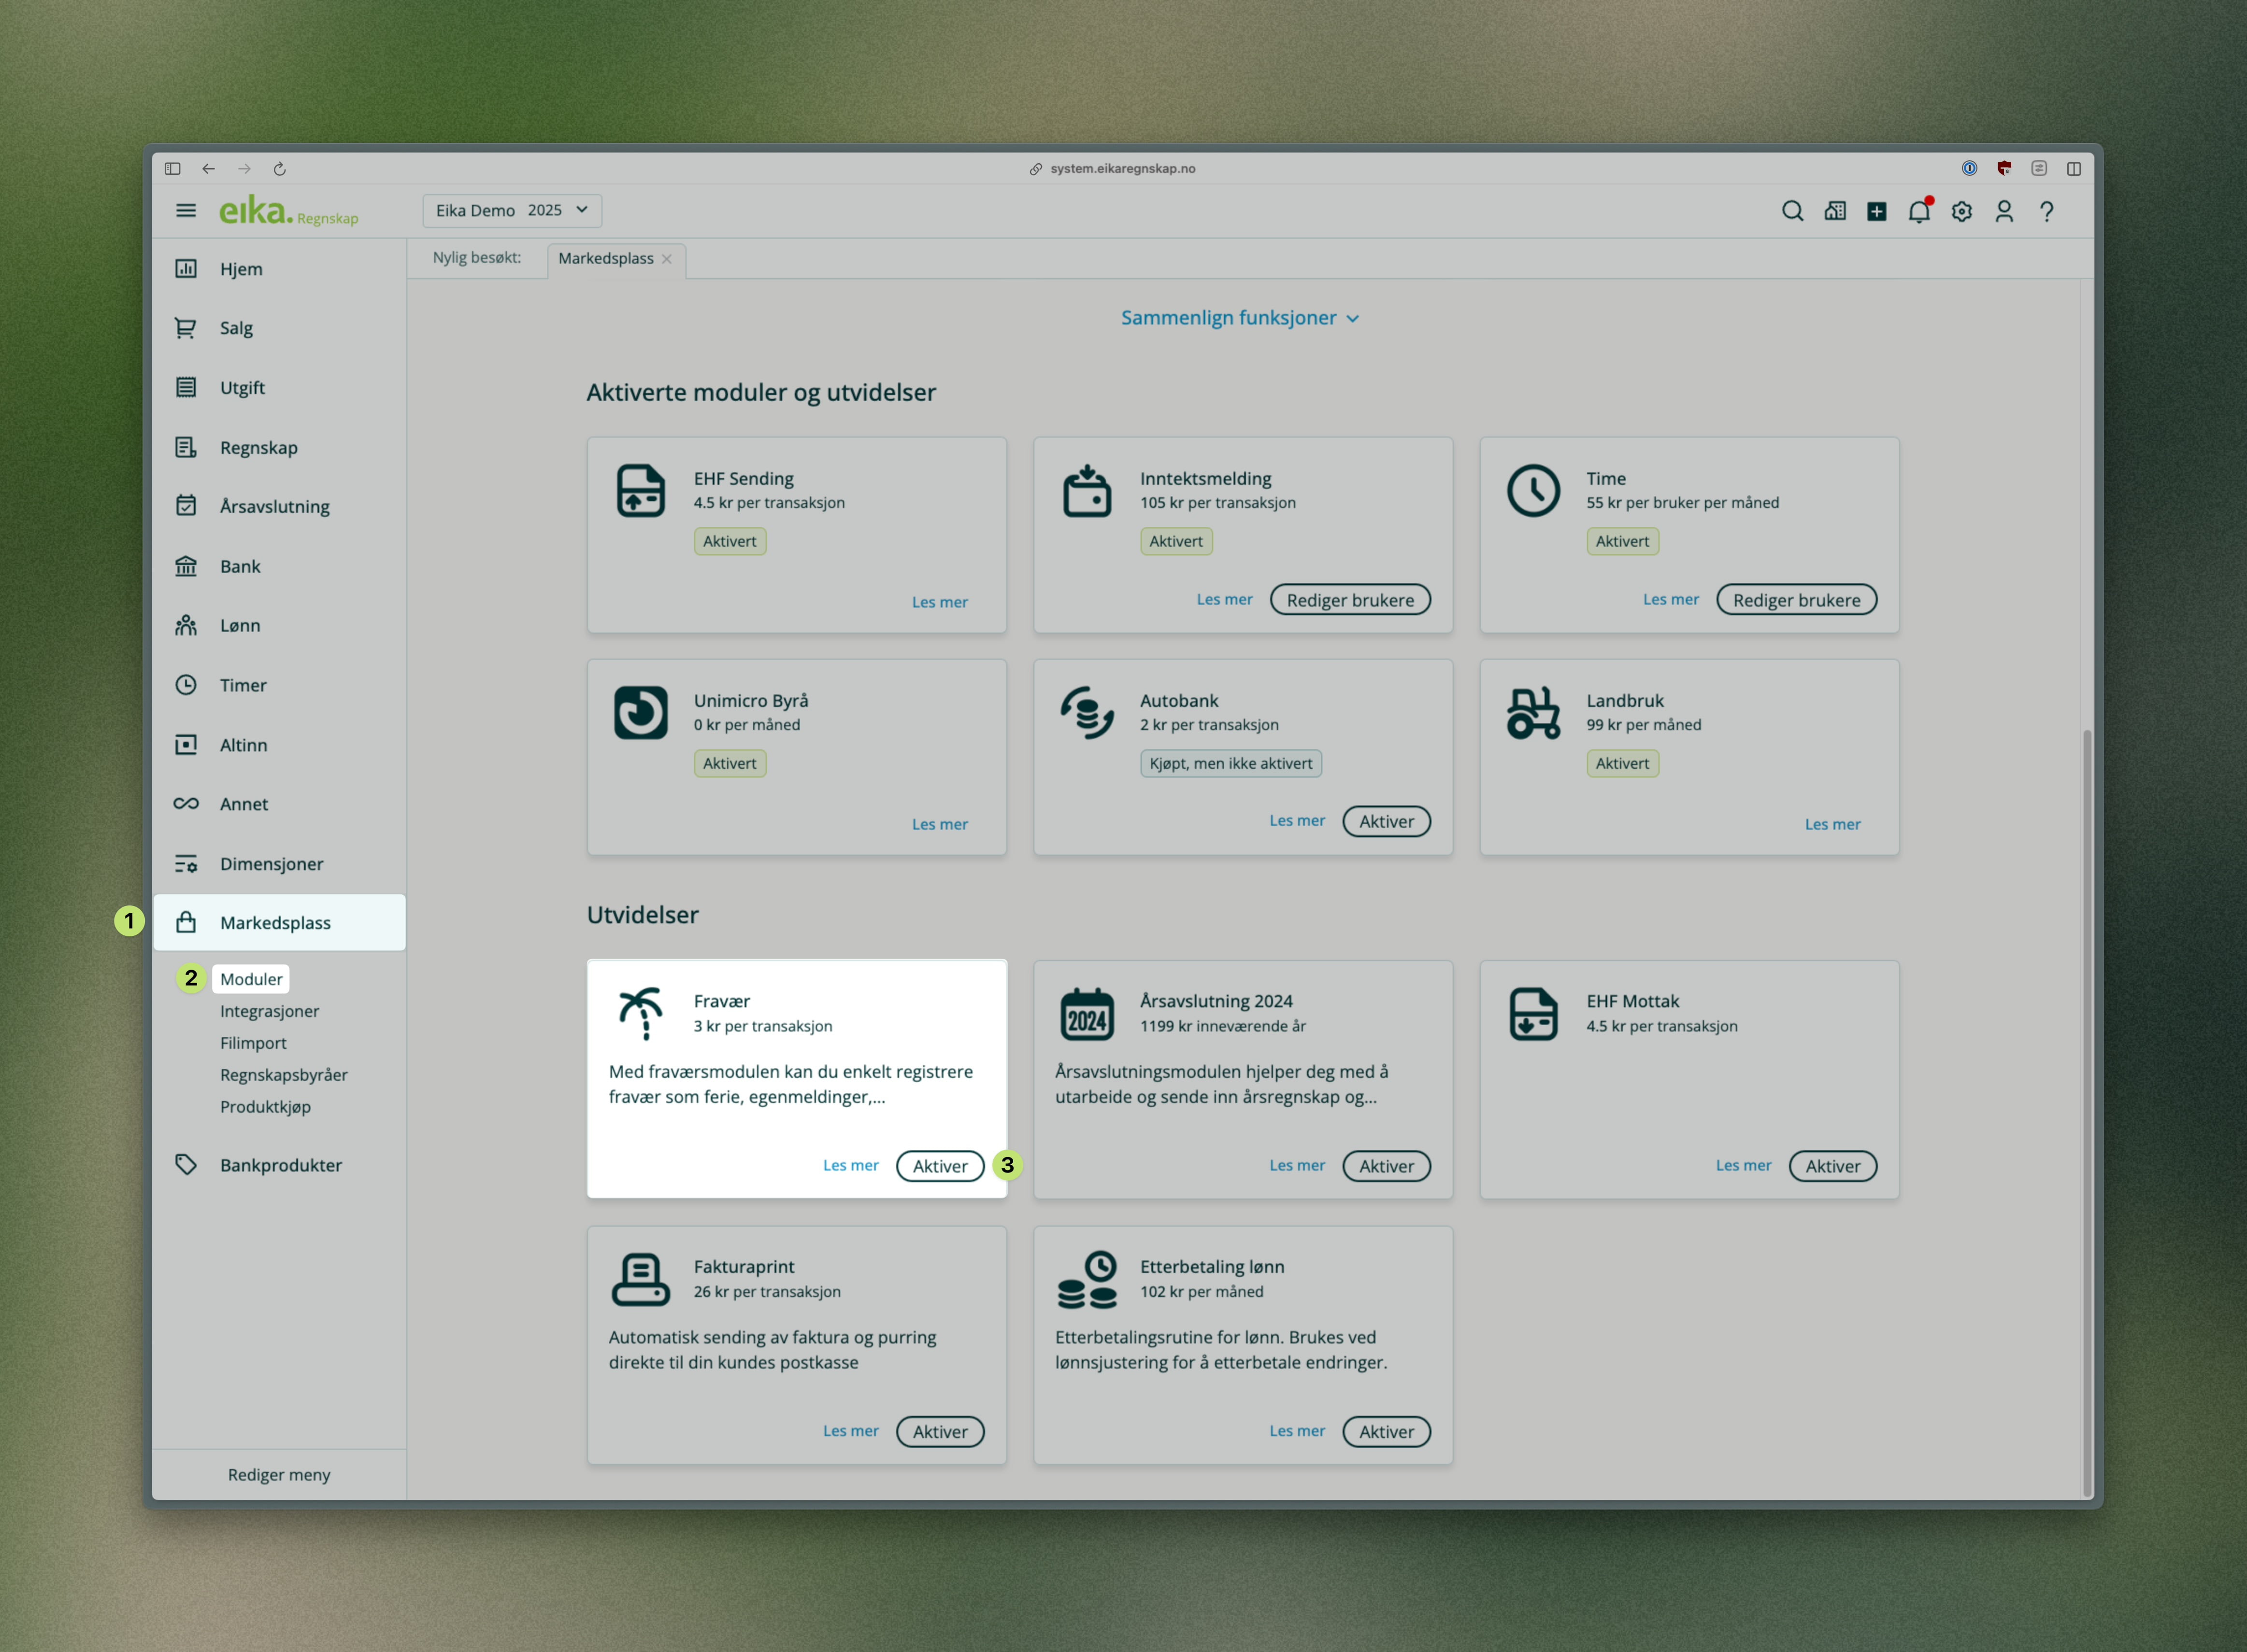Click the company building icon in header
The width and height of the screenshot is (2247, 1652).
point(1835,211)
